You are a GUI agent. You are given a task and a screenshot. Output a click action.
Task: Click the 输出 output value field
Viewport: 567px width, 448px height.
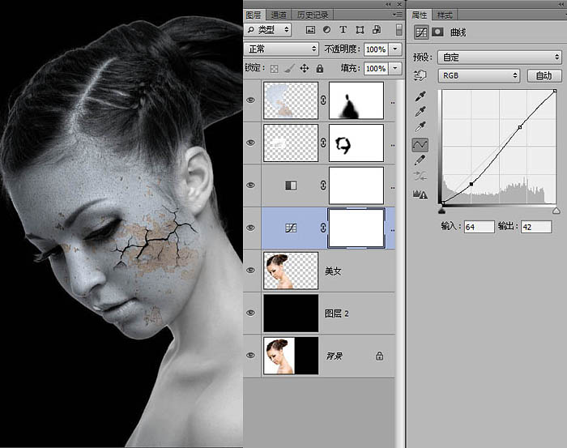536,227
